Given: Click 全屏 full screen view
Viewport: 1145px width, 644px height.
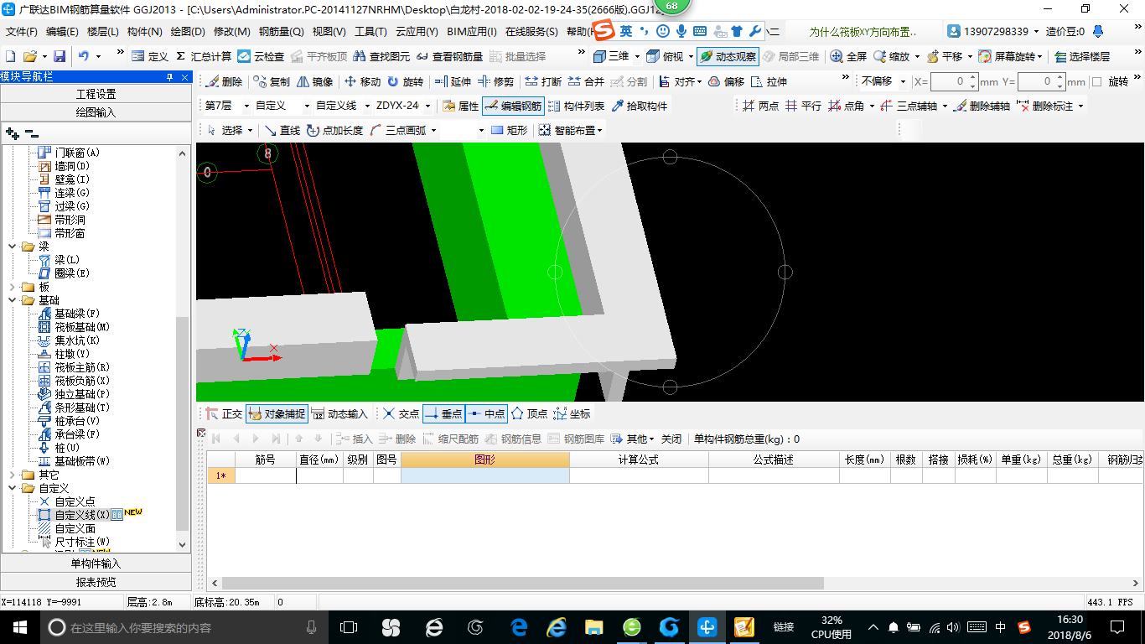Looking at the screenshot, I should (x=848, y=56).
